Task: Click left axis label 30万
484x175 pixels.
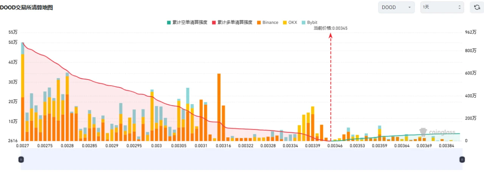Action: click(13, 82)
